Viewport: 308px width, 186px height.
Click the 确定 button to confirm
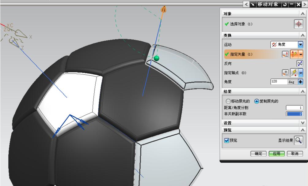click(x=258, y=154)
